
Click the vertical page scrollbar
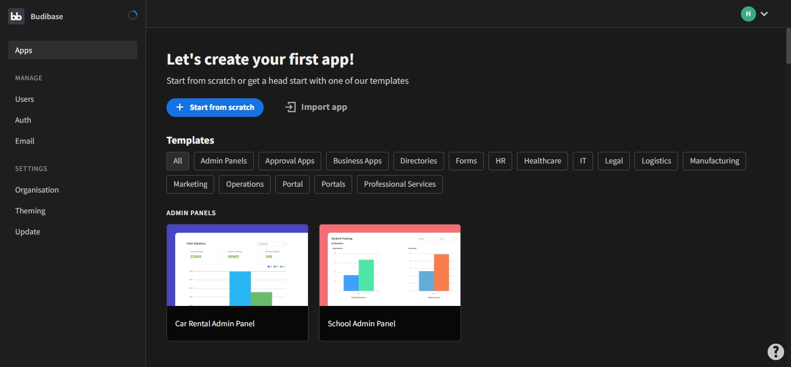[x=788, y=47]
